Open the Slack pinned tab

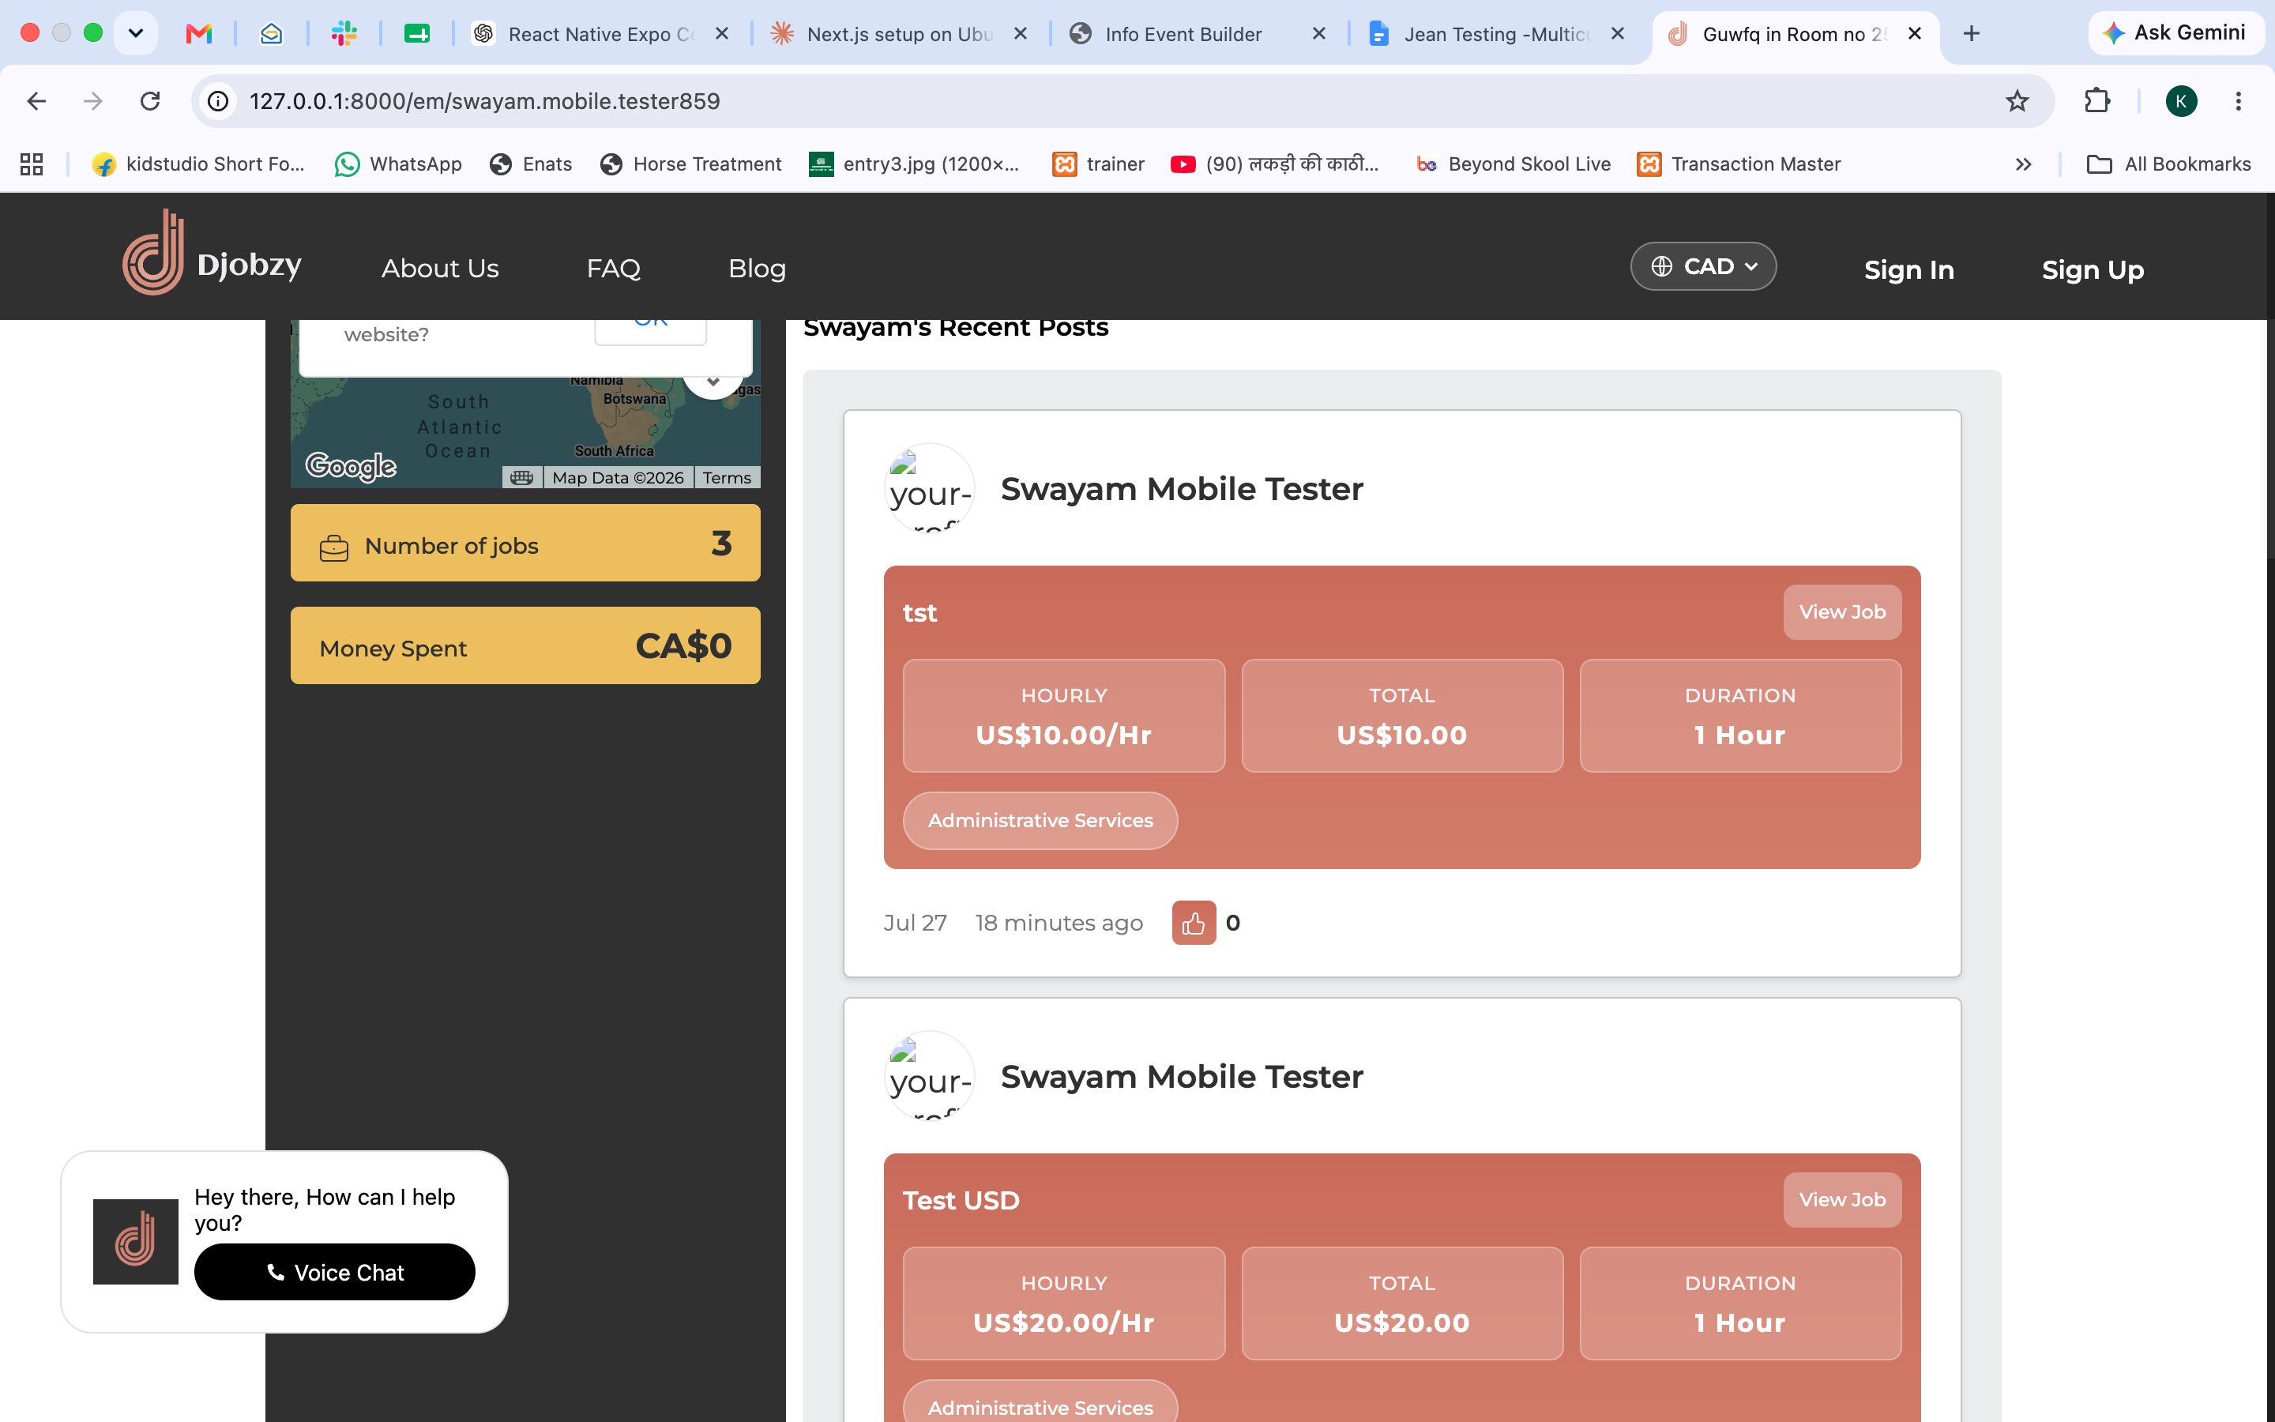[344, 34]
